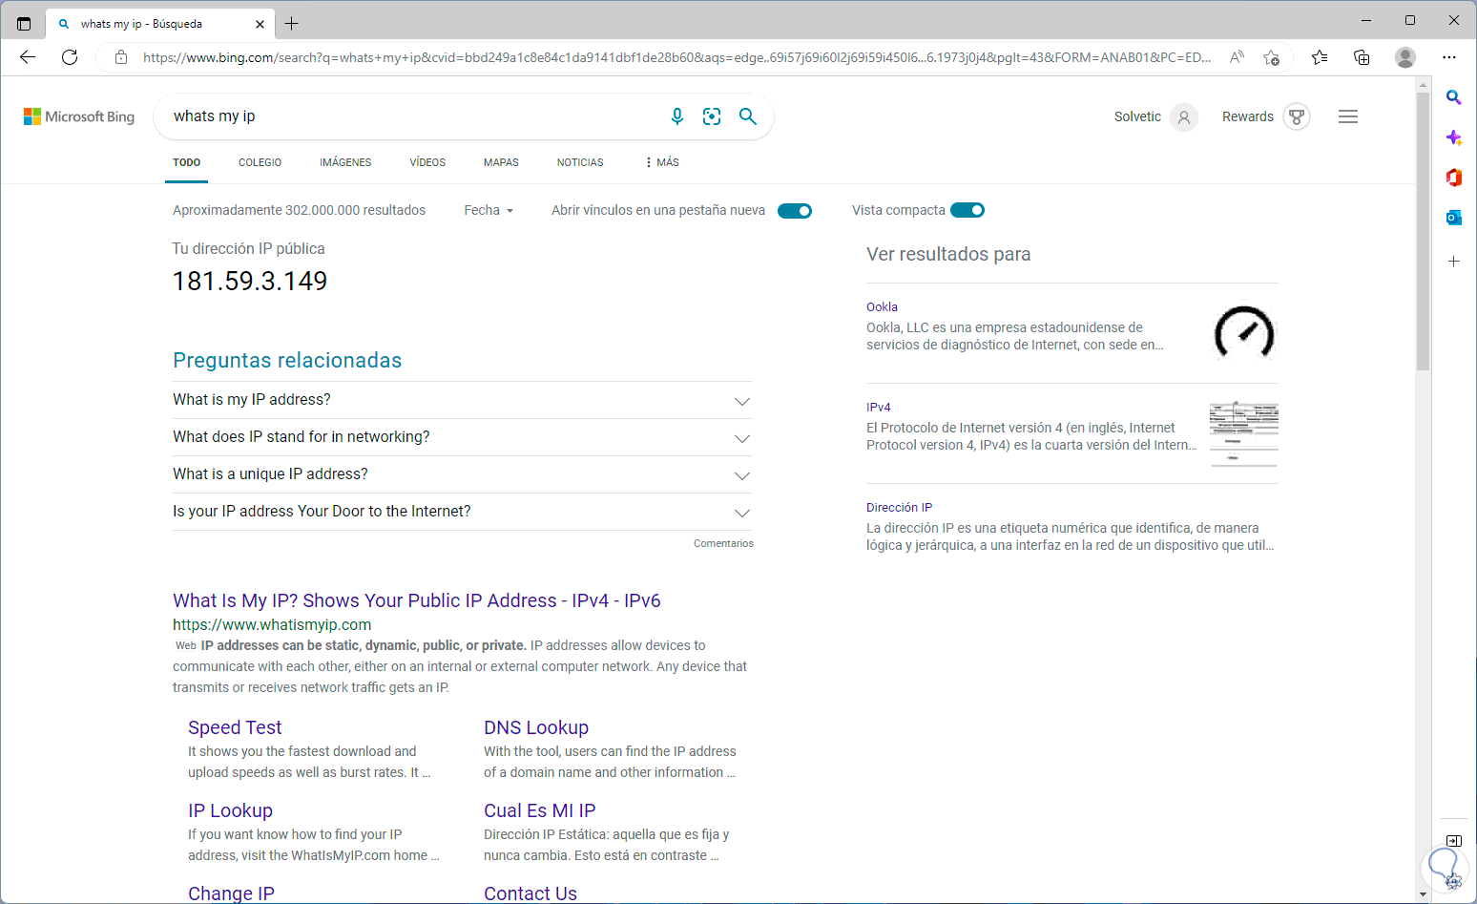Click the Solvetic account name
Viewport: 1477px width, 904px height.
(1137, 116)
